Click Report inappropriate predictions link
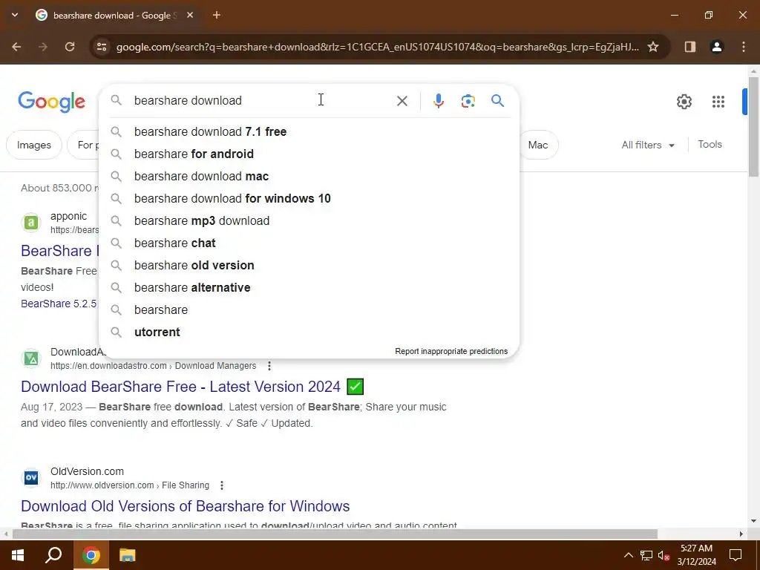This screenshot has width=760, height=570. [x=451, y=351]
